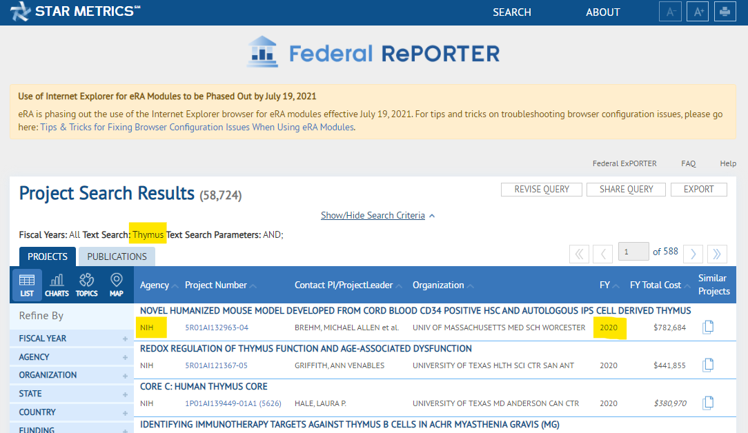
Task: Open similar projects for 5R01AI121367-05
Action: pyautogui.click(x=708, y=365)
